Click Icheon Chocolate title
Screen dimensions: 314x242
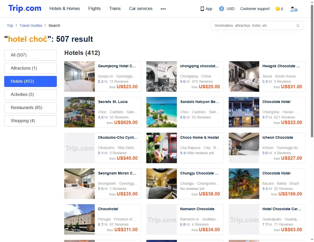(x=278, y=137)
